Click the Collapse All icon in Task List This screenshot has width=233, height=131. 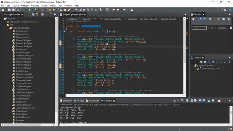coord(223,19)
